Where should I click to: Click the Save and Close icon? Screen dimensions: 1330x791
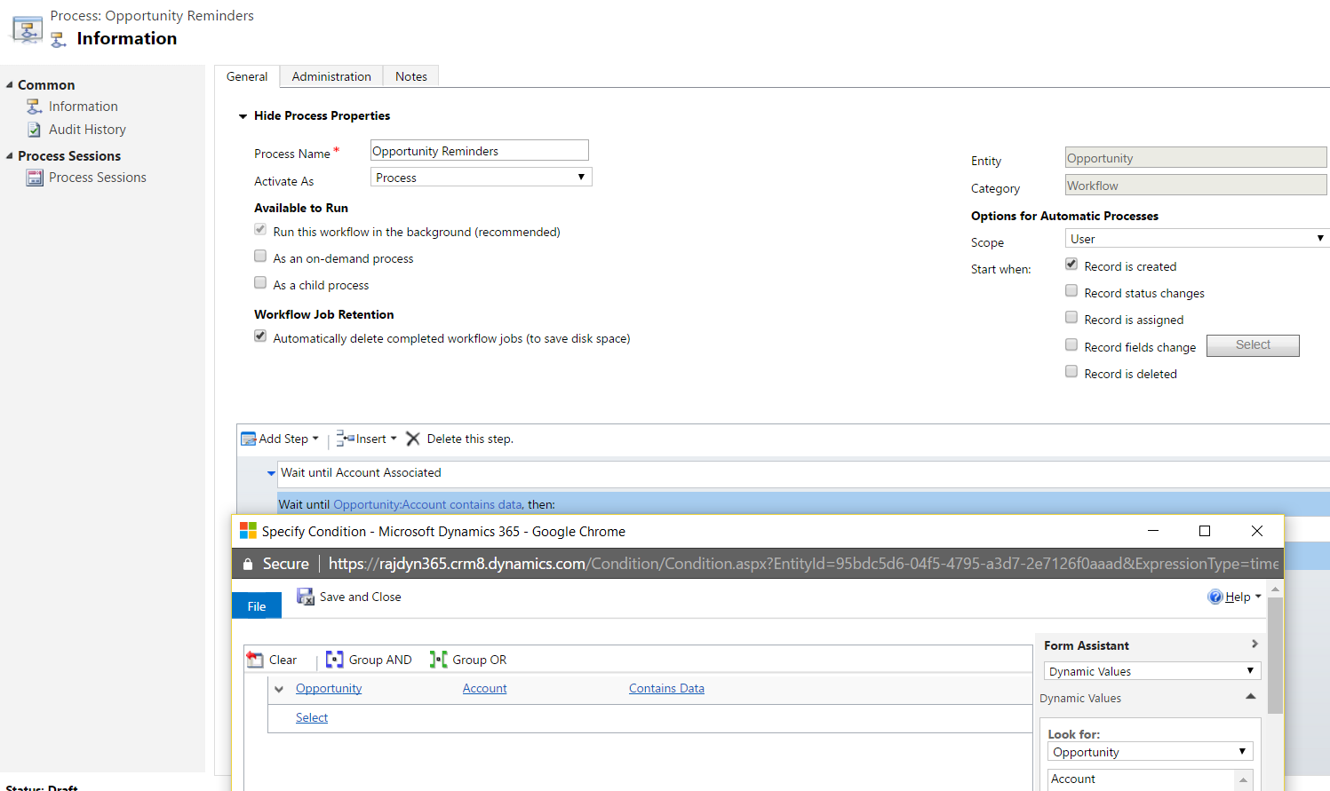tap(306, 597)
